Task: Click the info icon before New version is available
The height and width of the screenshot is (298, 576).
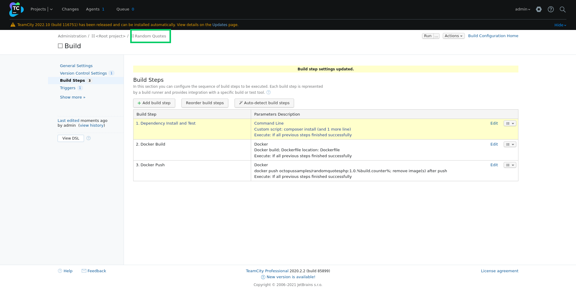Action: [x=263, y=277]
